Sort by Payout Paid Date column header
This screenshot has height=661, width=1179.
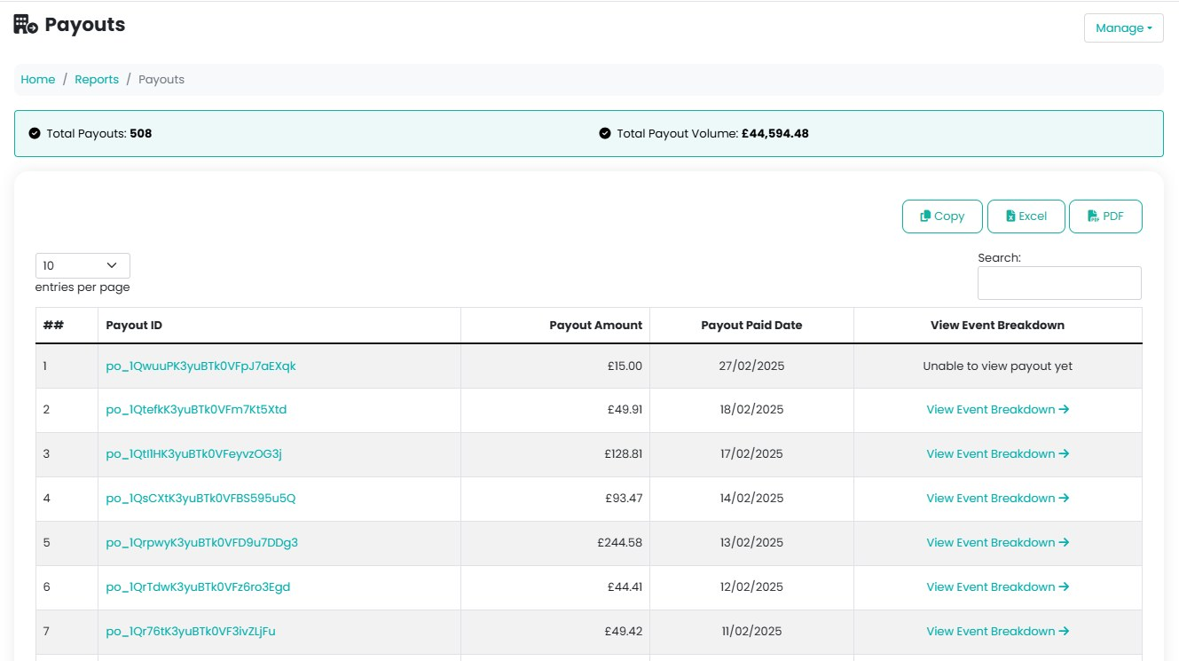pos(751,326)
